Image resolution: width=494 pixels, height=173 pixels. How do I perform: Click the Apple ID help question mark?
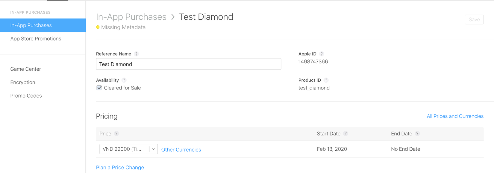[322, 54]
